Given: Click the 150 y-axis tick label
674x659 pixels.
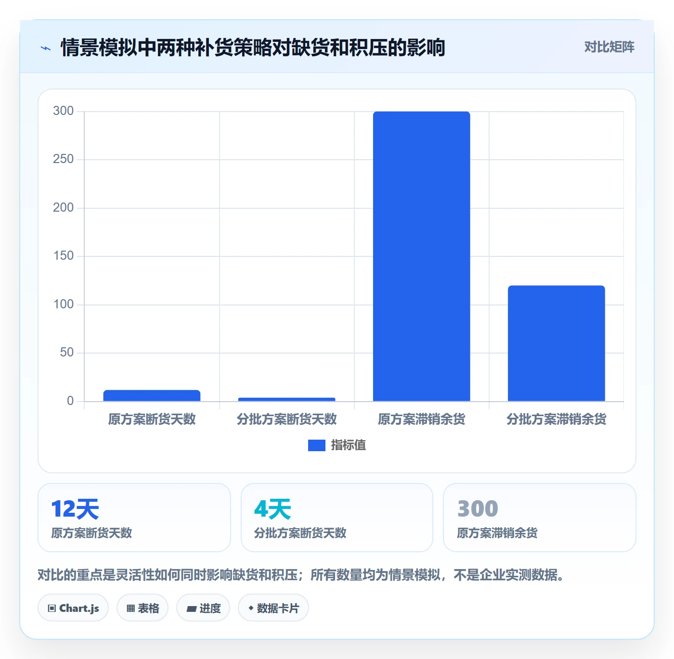Looking at the screenshot, I should 63,256.
